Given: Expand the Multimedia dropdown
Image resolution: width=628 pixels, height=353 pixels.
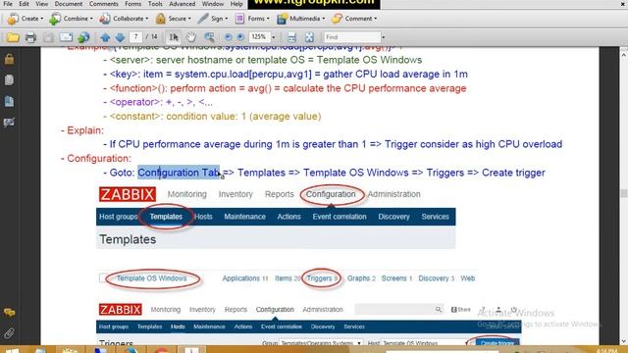Looking at the screenshot, I should [300, 19].
